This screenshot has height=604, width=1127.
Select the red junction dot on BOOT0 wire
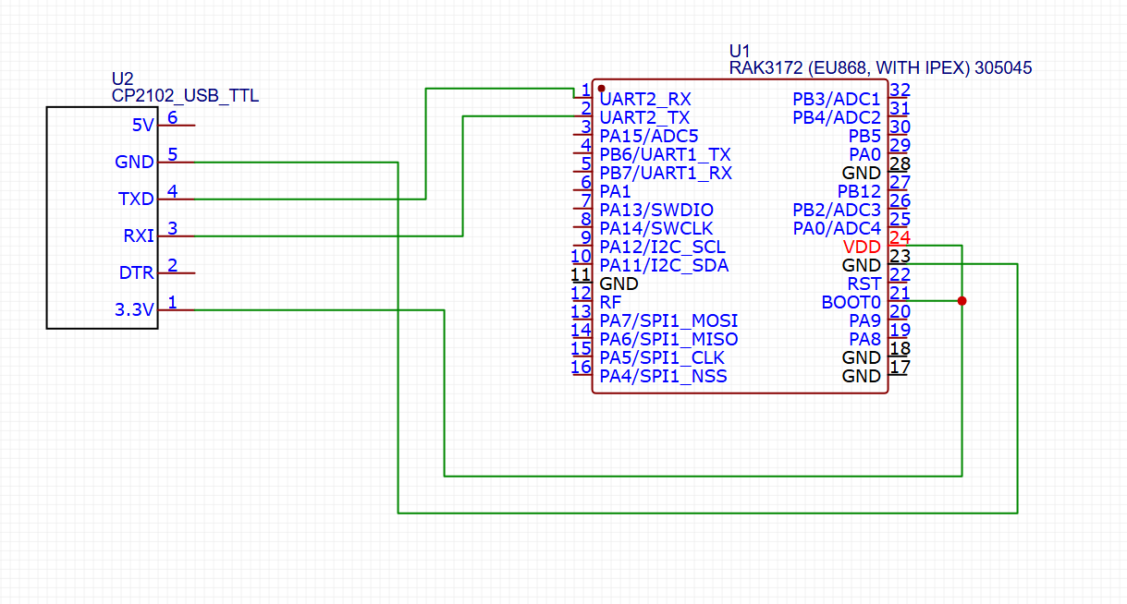click(962, 301)
